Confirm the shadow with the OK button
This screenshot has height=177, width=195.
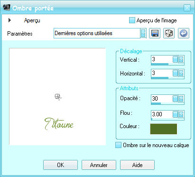pos(60,165)
